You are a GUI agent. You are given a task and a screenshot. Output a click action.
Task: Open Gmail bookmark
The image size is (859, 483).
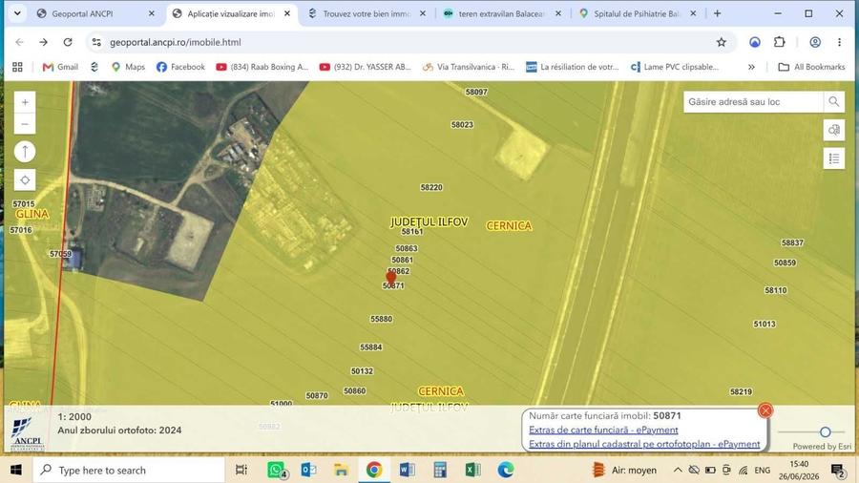tap(60, 67)
